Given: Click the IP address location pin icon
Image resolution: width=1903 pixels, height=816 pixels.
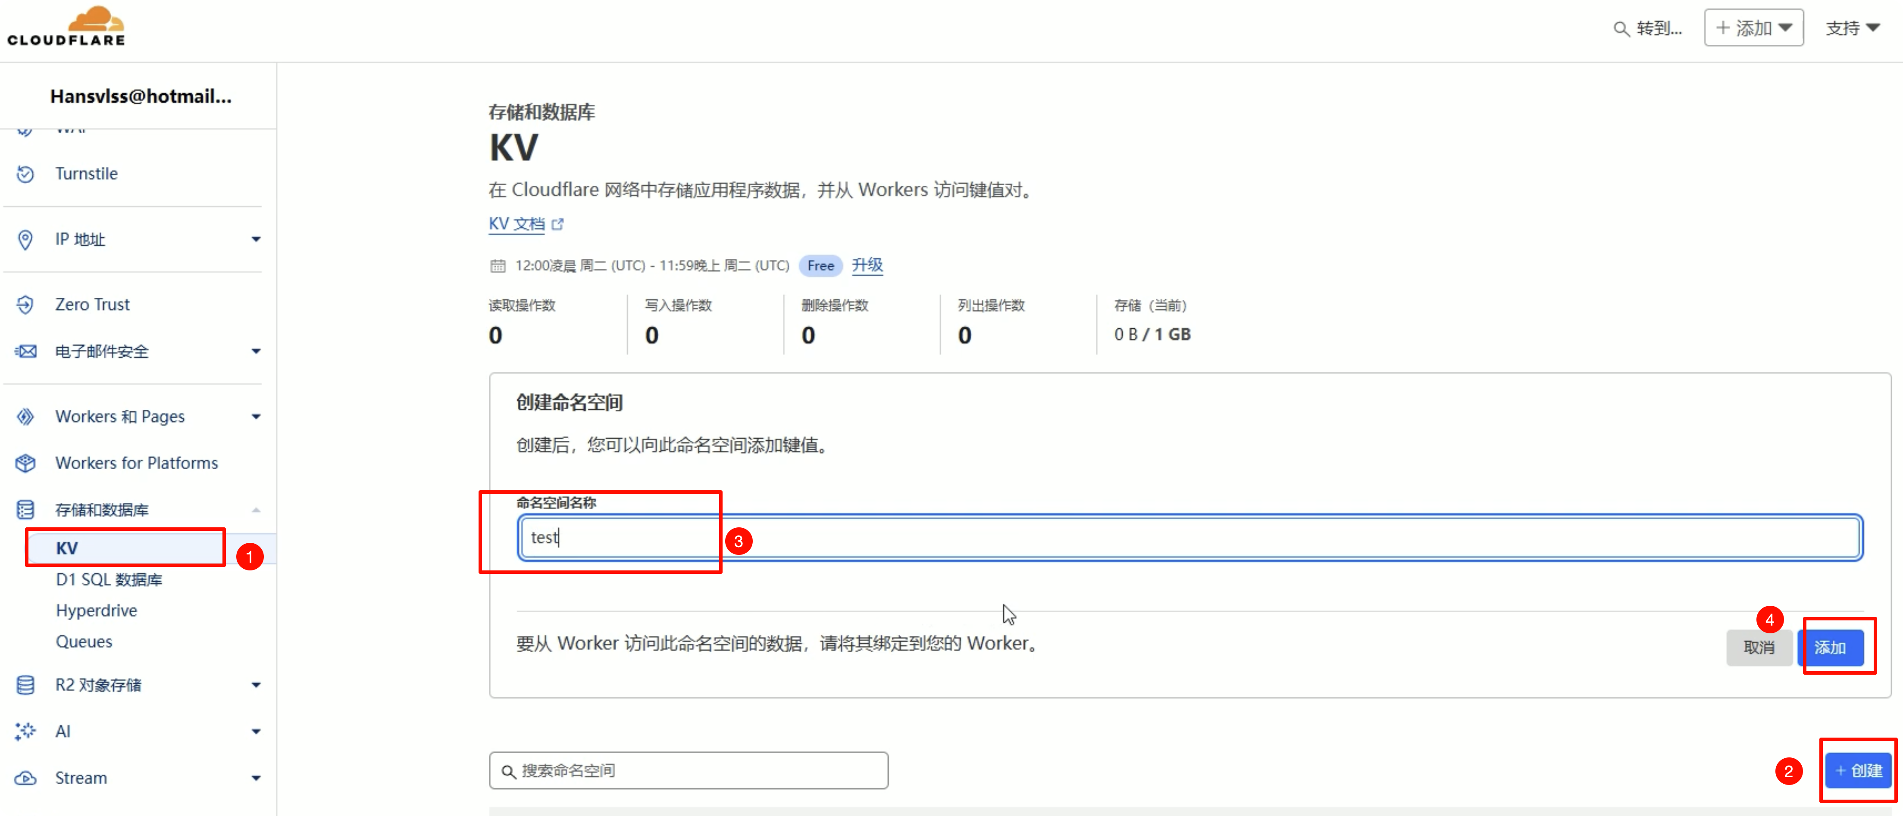Looking at the screenshot, I should pos(25,239).
